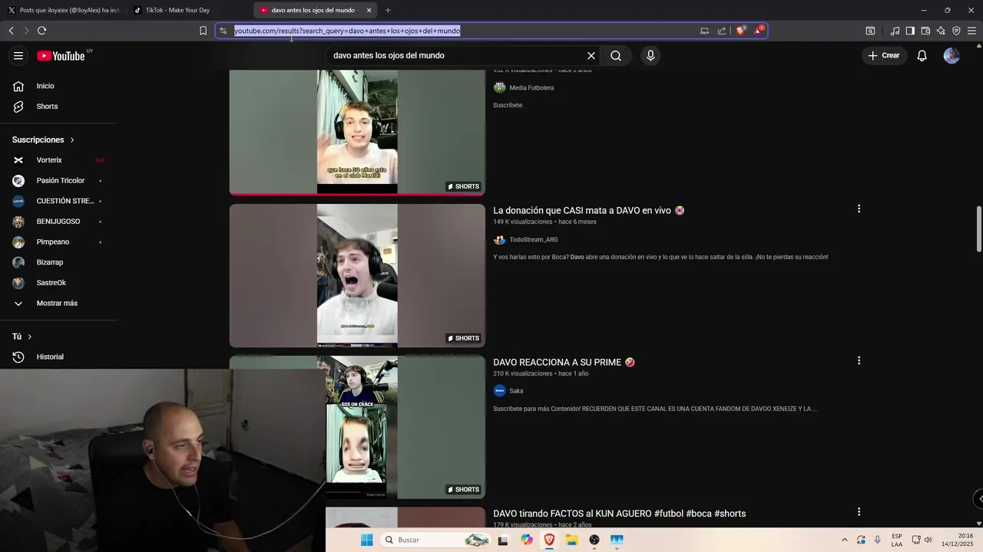
Task: Open volume control in system tray
Action: (928, 540)
